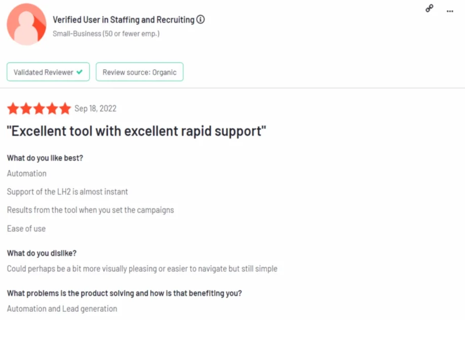Open the three-dot more options menu
Screen dimensions: 465x359
450,11
